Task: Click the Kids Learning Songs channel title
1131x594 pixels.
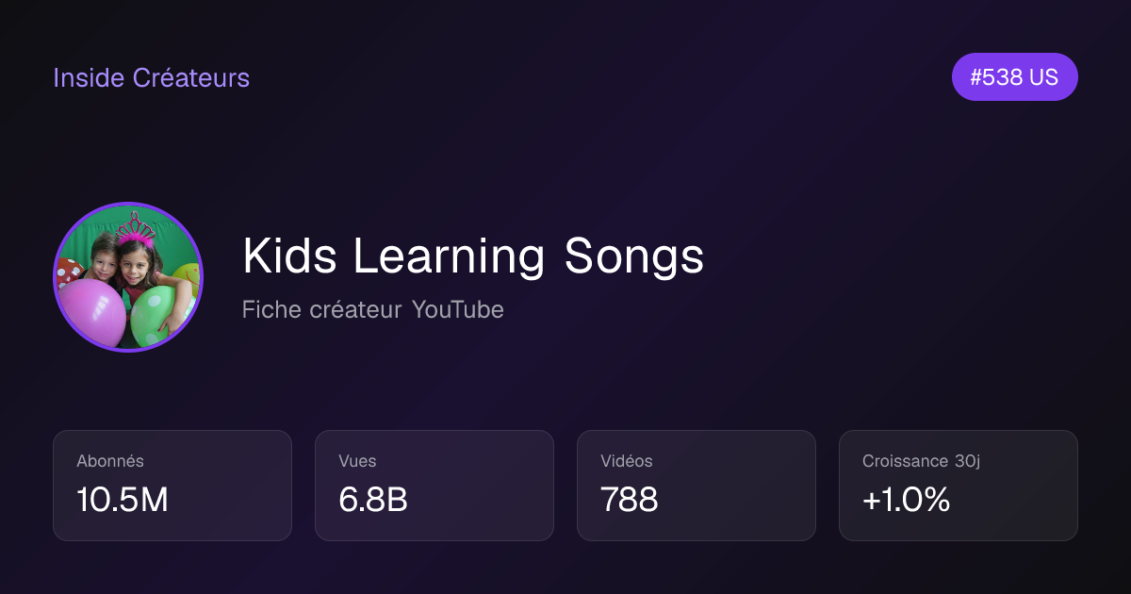Action: 473,256
